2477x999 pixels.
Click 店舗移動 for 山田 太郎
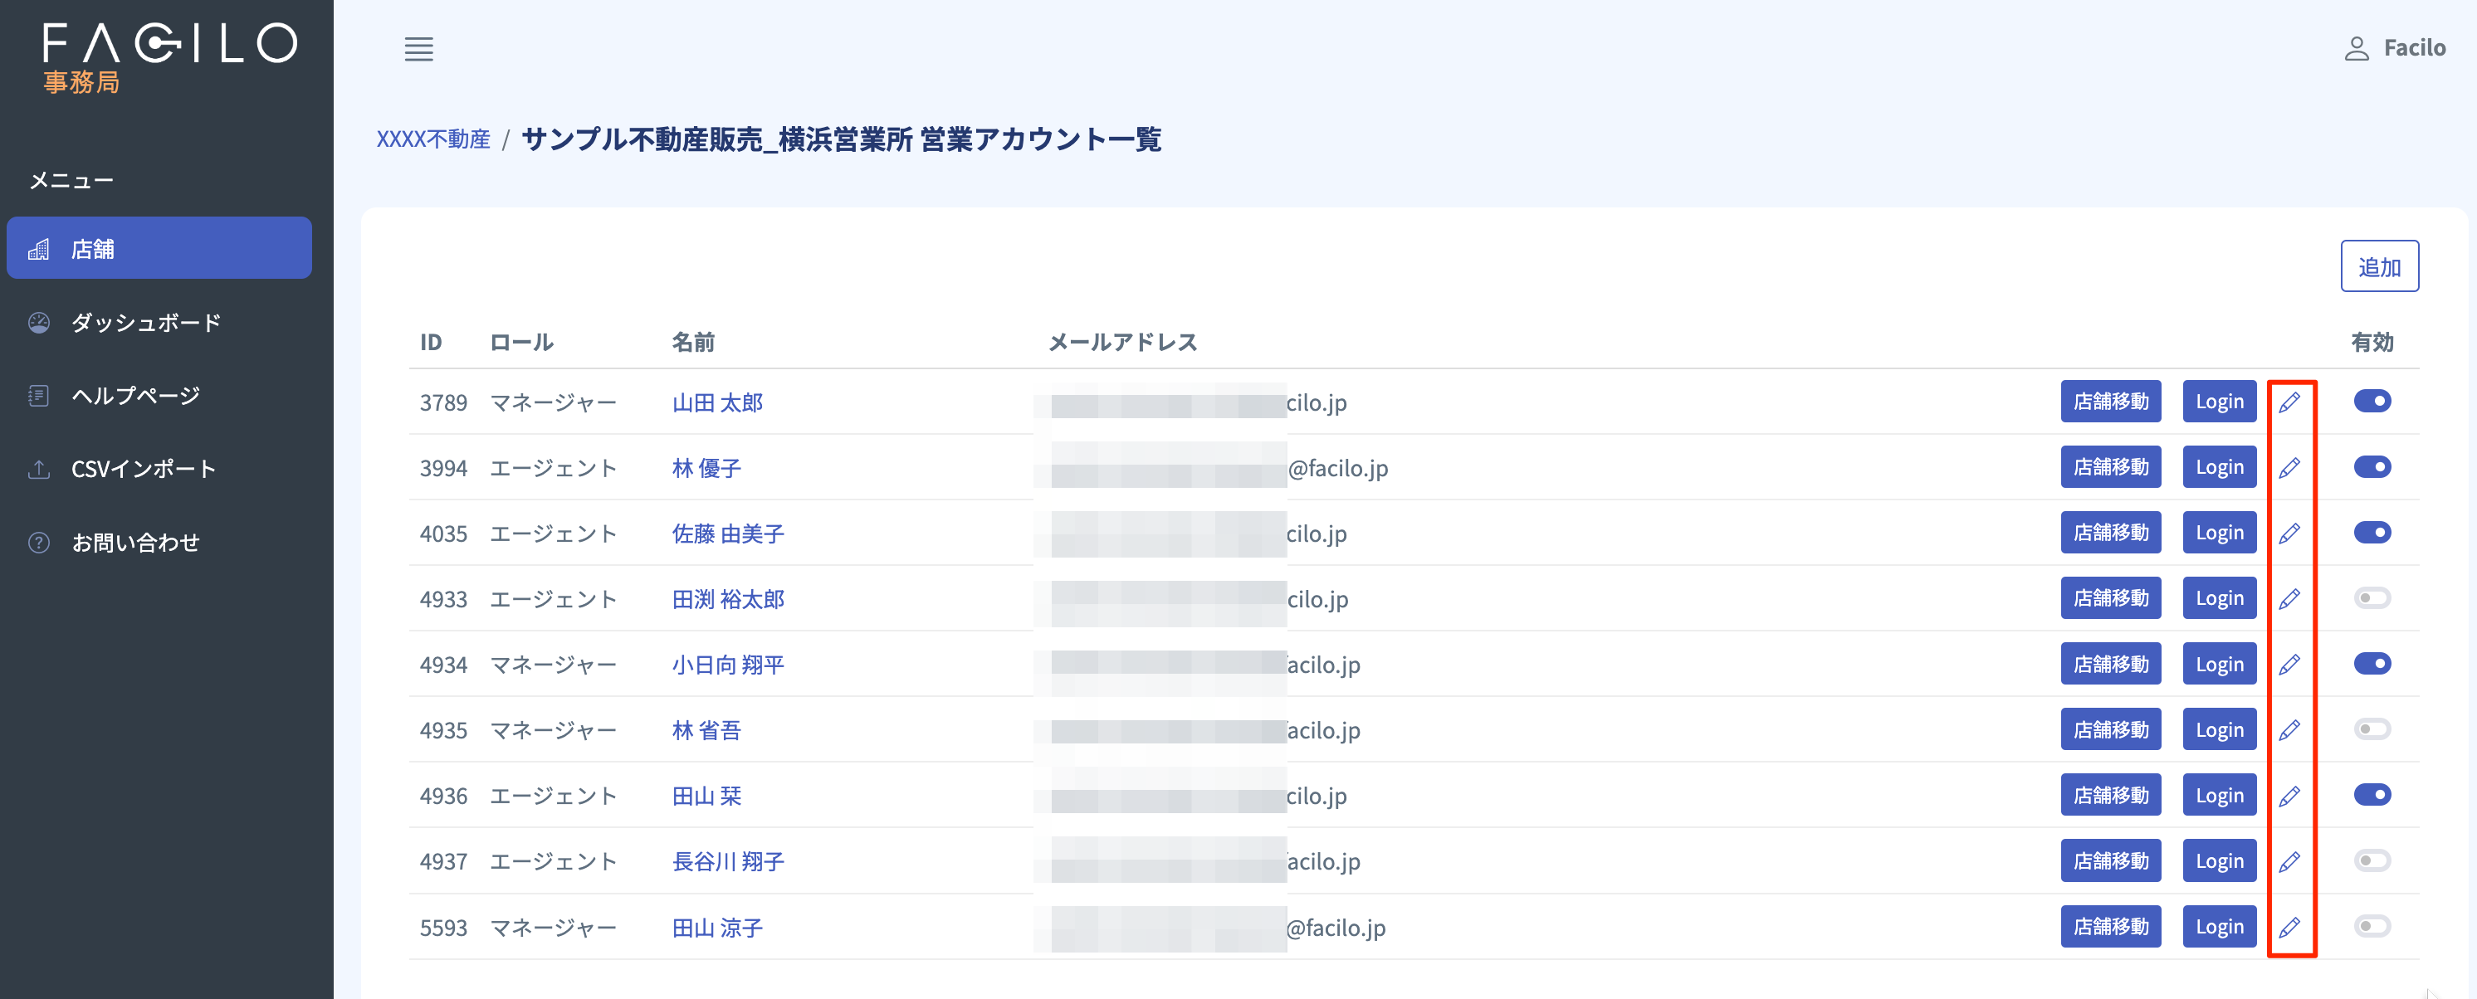[2109, 401]
